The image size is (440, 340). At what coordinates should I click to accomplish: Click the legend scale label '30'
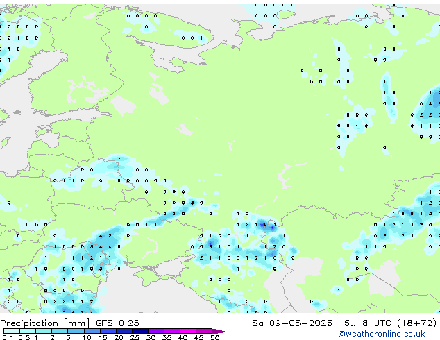point(151,337)
